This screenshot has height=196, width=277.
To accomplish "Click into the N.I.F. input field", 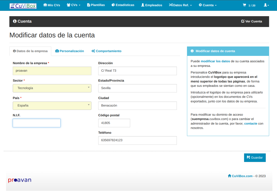I will pyautogui.click(x=37, y=123).
